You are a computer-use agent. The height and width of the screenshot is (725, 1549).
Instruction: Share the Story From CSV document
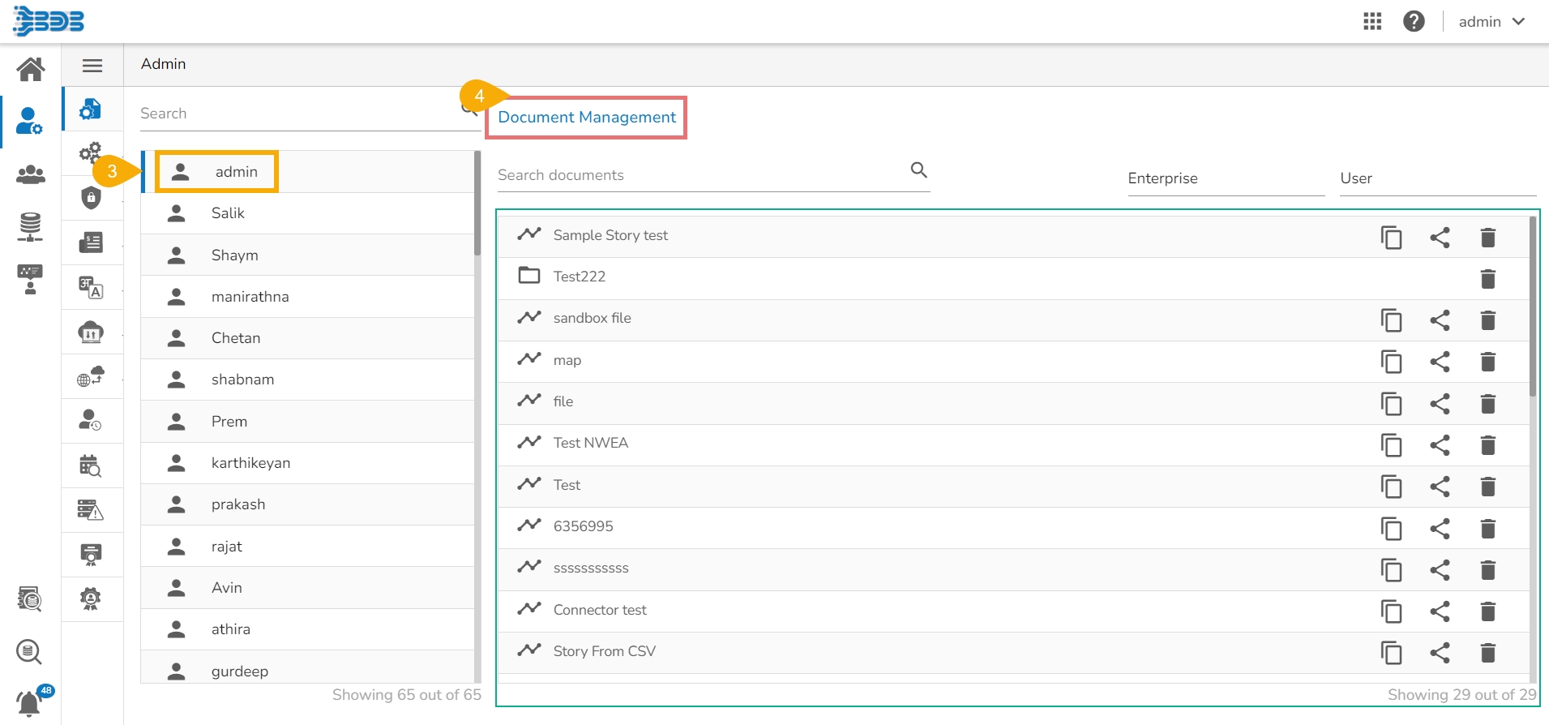click(1440, 653)
